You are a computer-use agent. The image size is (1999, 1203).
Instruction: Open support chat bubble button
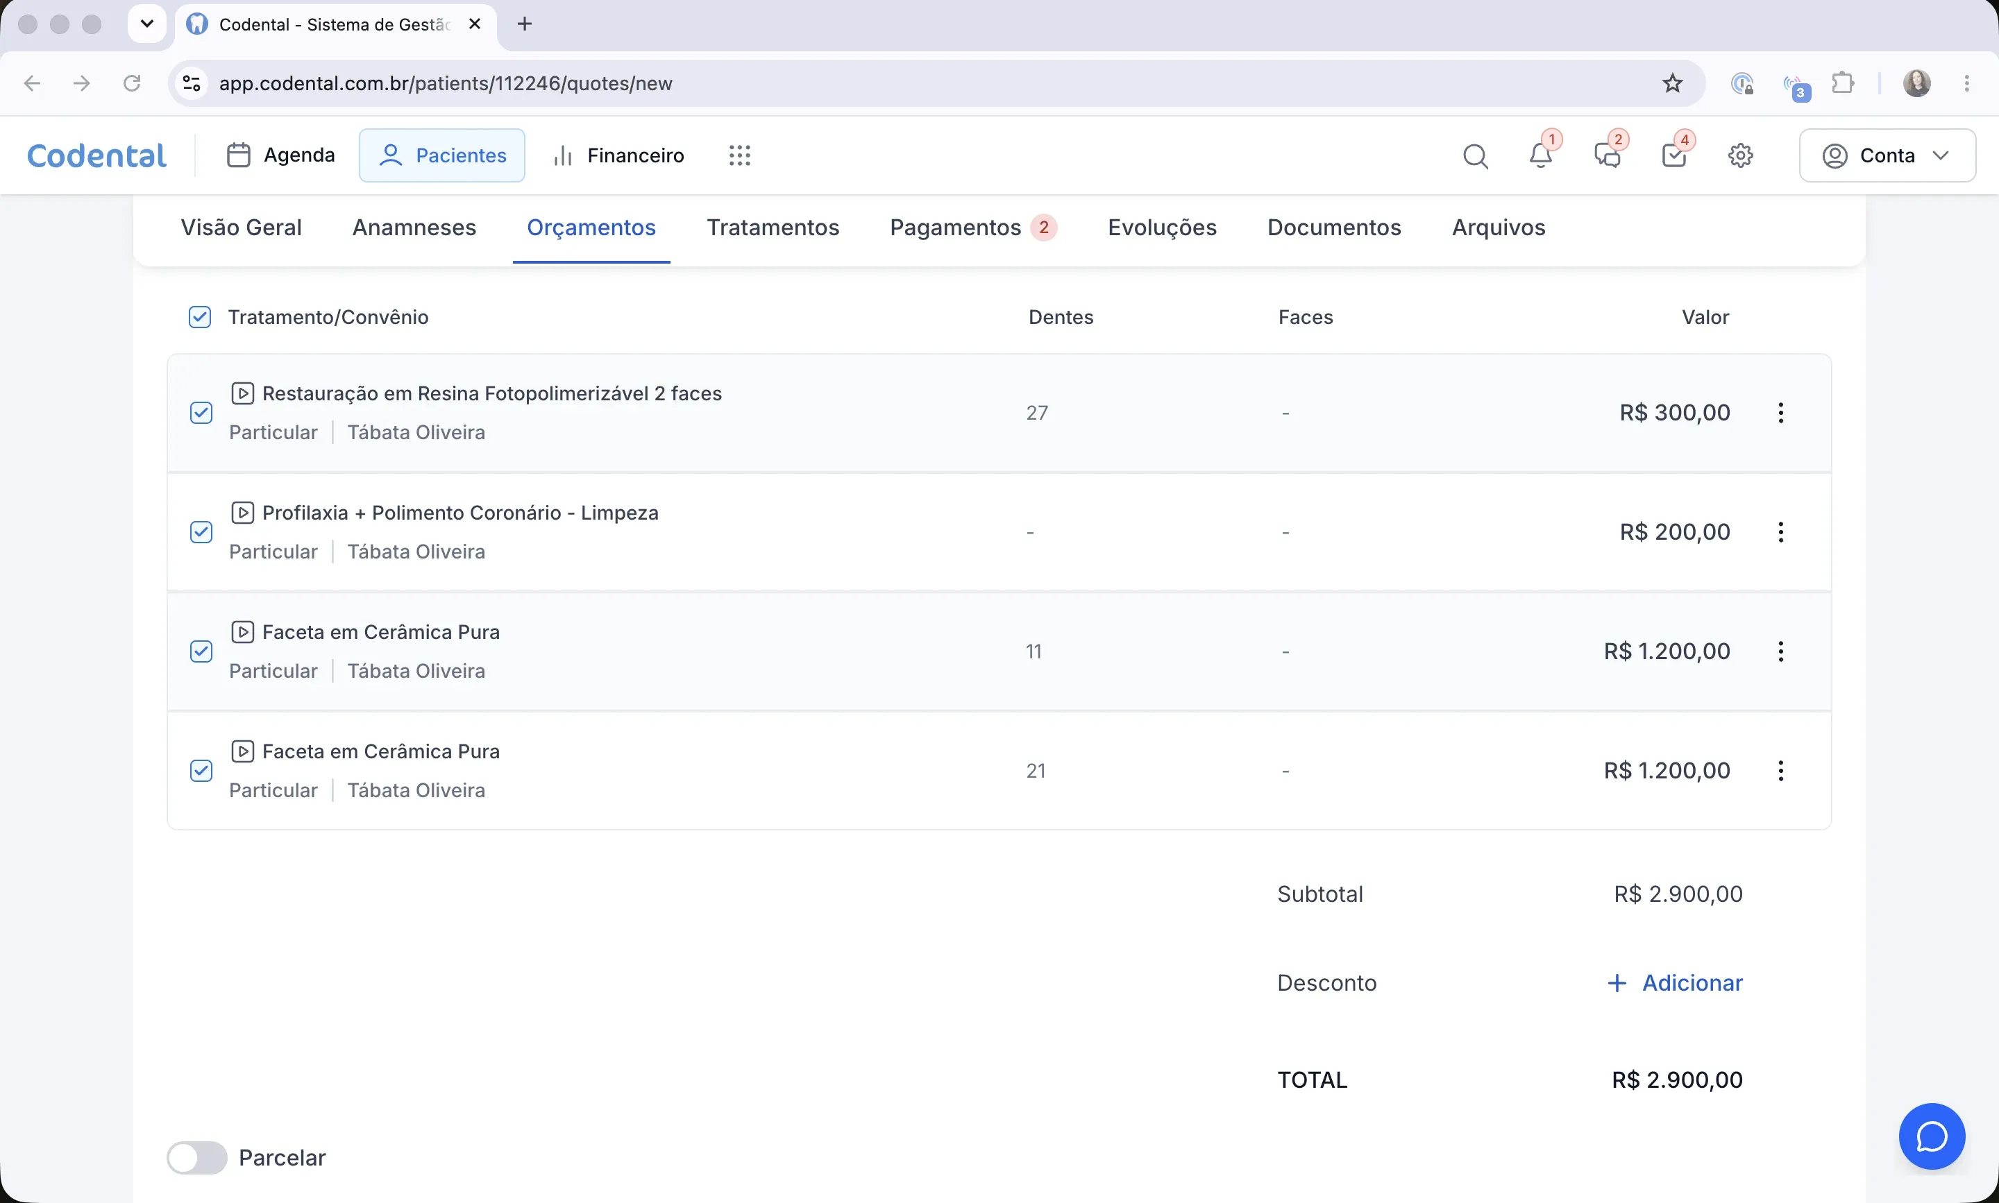[1932, 1136]
